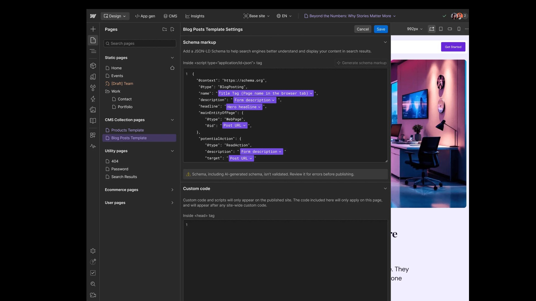
Task: Open the Style selectors drops icon
Action: 93,88
